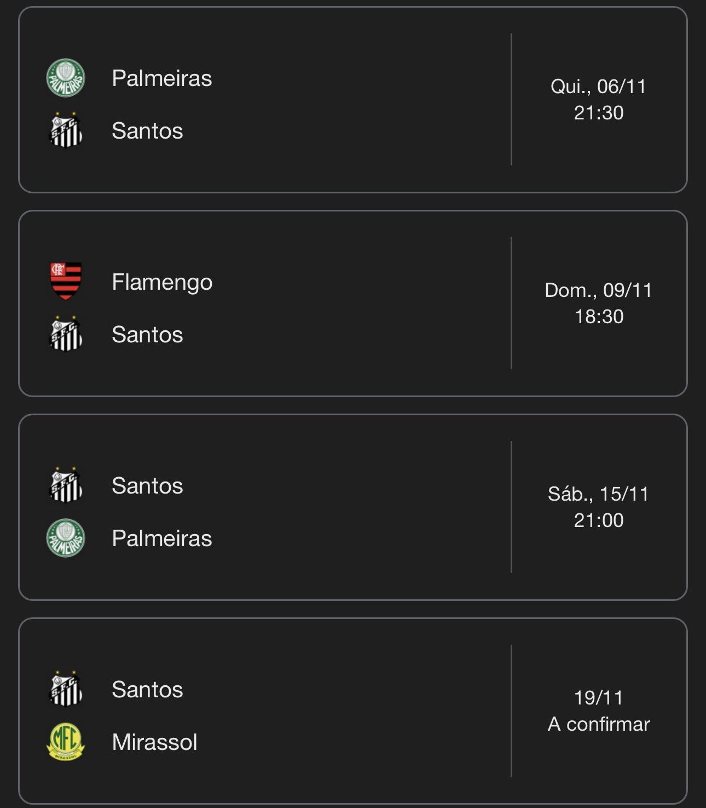
Task: Click Santos crest in Mirassol match
Action: [x=66, y=689]
